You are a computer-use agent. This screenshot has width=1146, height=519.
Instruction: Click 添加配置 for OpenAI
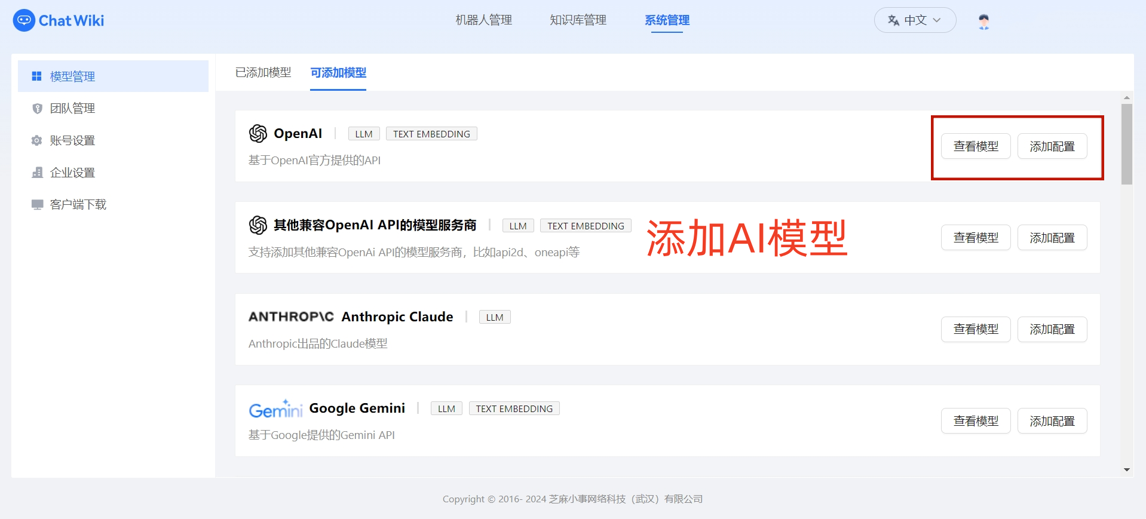(1052, 146)
